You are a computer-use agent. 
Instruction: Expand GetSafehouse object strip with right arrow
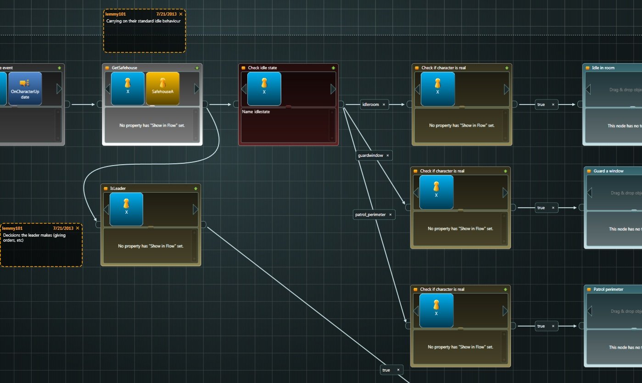(x=197, y=89)
